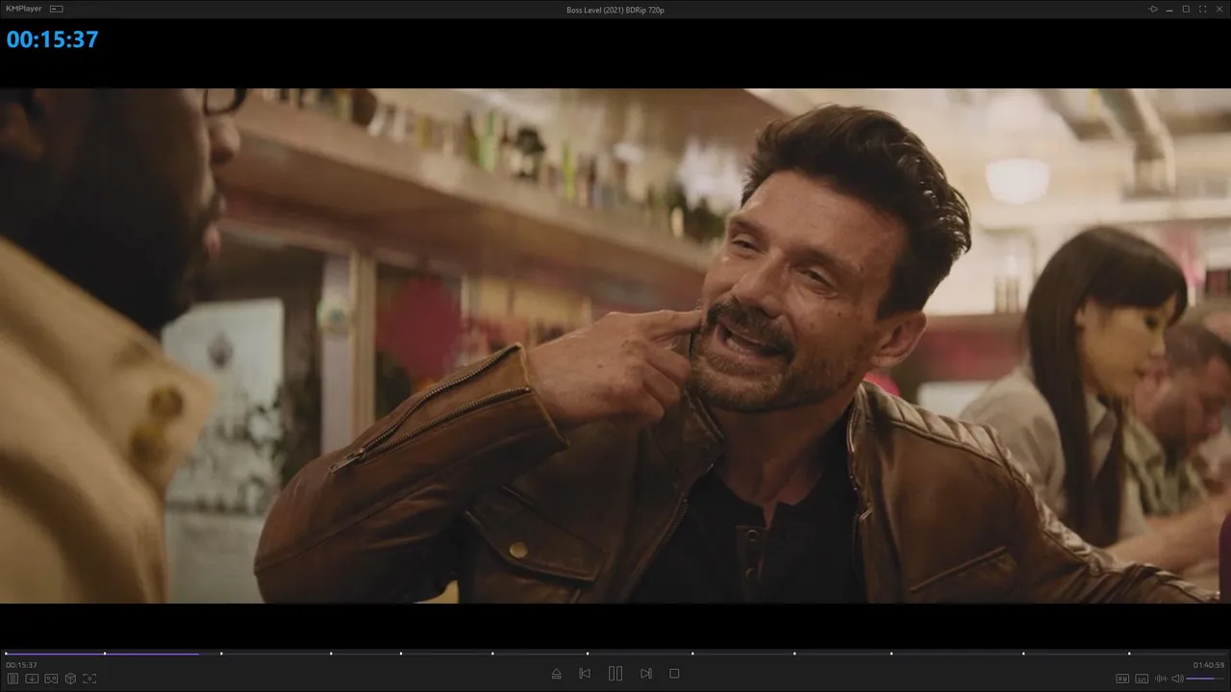Toggle HW hardware acceleration
This screenshot has width=1231, height=692.
[x=1122, y=679]
